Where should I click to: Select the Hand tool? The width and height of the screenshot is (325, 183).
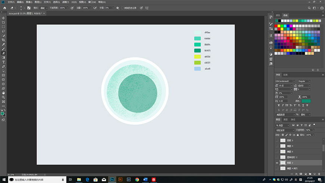coord(3,92)
